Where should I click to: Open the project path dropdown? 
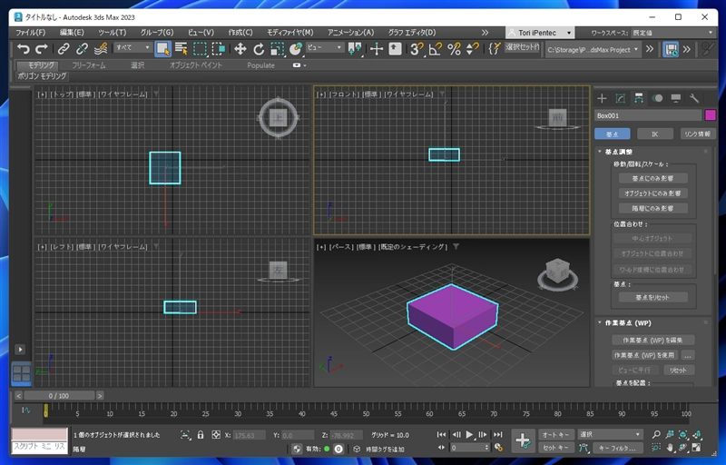(x=594, y=49)
